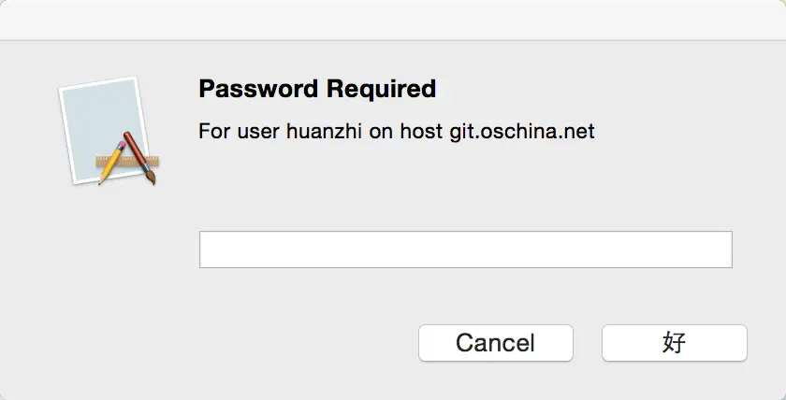786x400 pixels.
Task: Focus the empty password input field
Action: click(466, 250)
